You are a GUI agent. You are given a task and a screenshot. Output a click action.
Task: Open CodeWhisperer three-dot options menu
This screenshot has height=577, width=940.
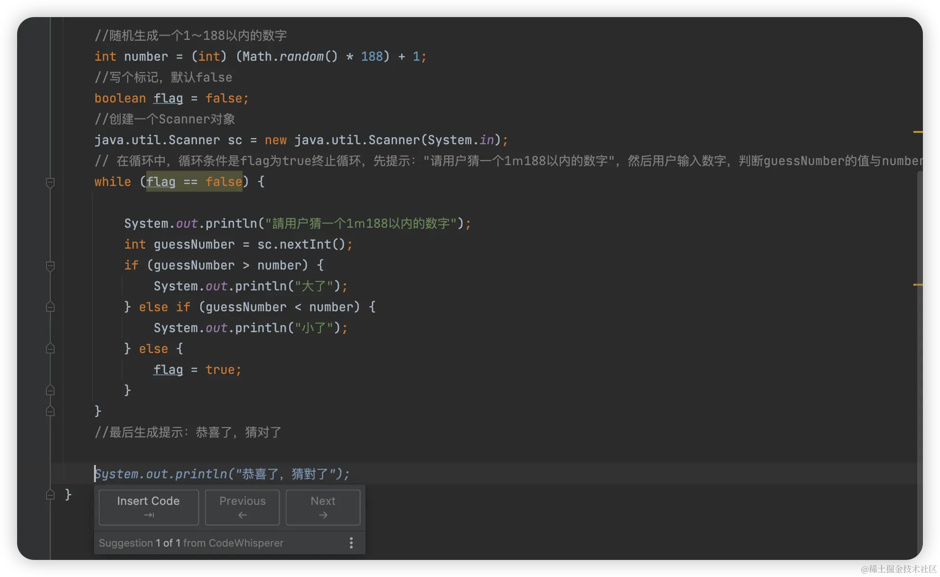pos(351,543)
